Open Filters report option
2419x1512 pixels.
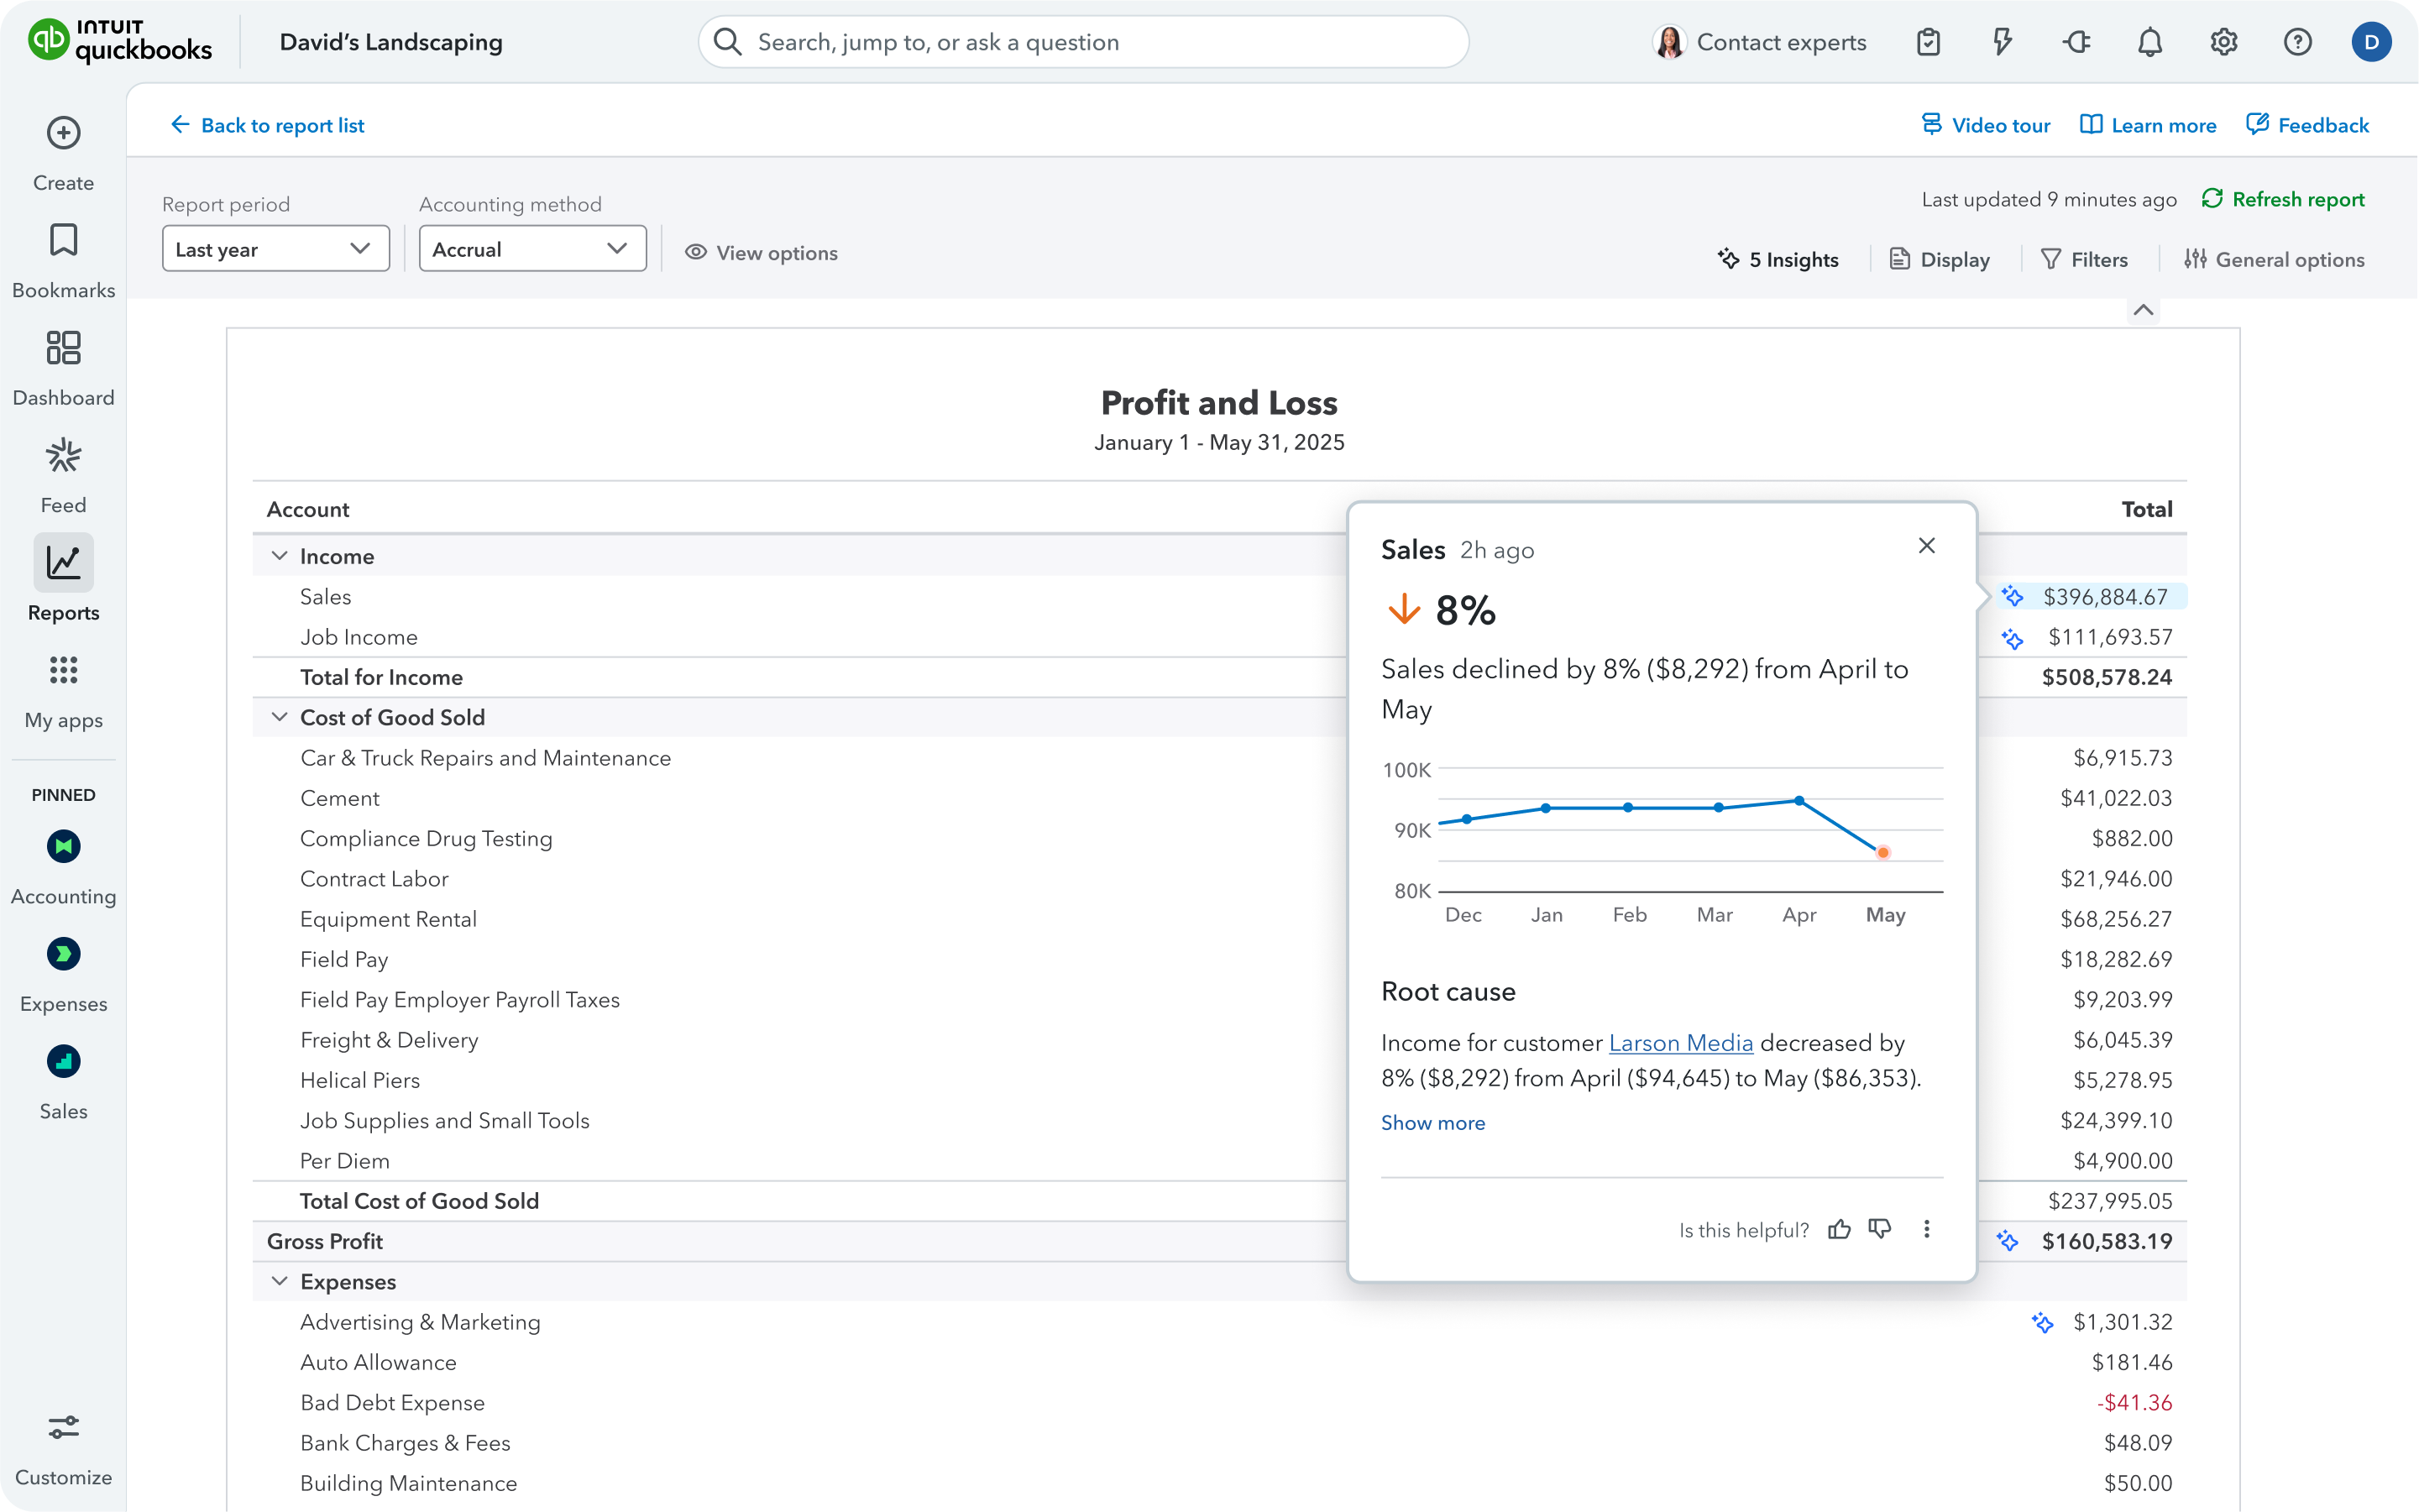click(2084, 260)
